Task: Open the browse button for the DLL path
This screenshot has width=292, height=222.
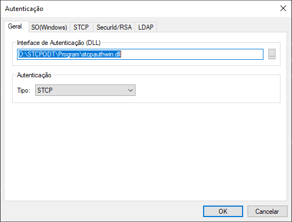Action: coord(272,54)
